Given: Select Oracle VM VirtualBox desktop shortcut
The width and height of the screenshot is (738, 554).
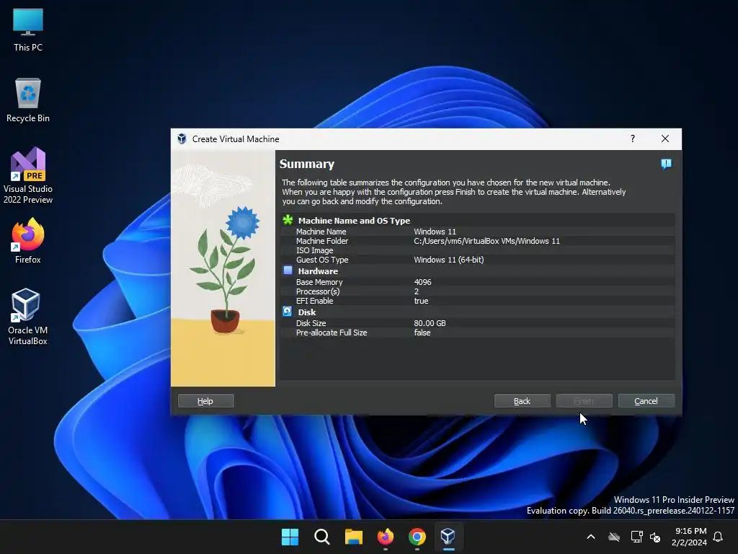Looking at the screenshot, I should (x=28, y=317).
